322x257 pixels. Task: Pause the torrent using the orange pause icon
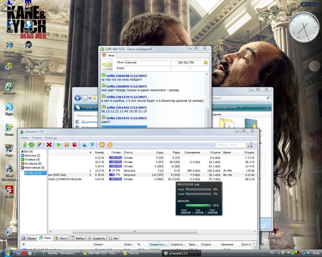click(x=67, y=145)
